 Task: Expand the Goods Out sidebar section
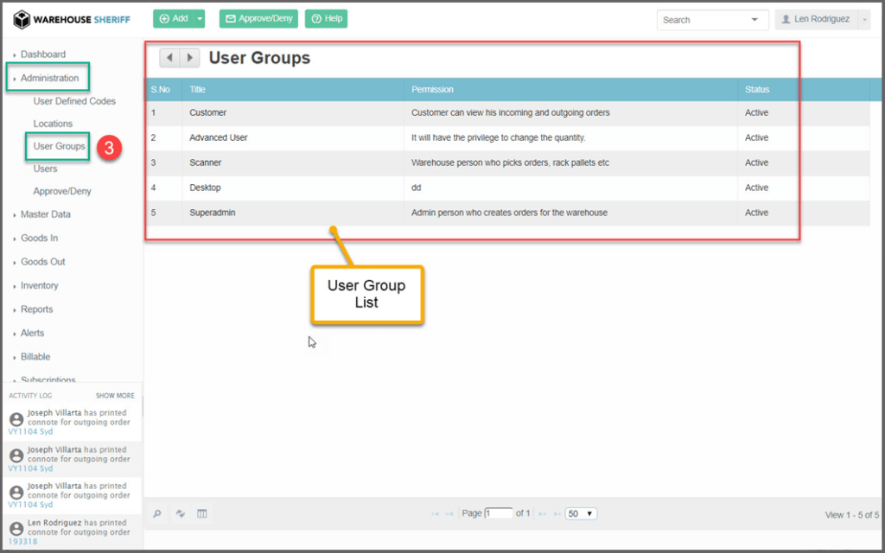coord(42,262)
